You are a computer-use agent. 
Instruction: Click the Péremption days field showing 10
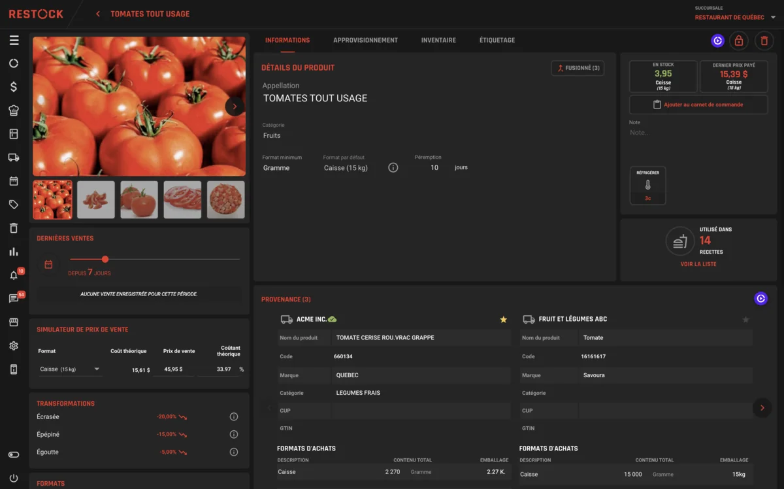click(x=434, y=168)
